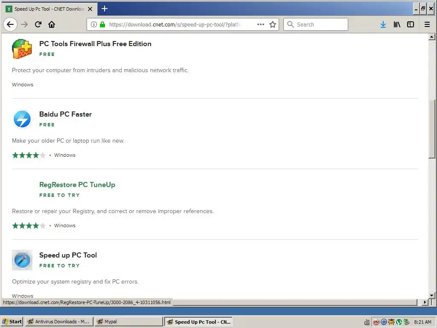Click the green secure connection padlock
This screenshot has height=328, width=437.
[x=102, y=24]
